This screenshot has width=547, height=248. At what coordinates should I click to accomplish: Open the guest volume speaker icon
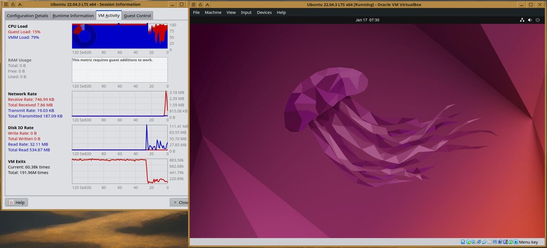[530, 20]
